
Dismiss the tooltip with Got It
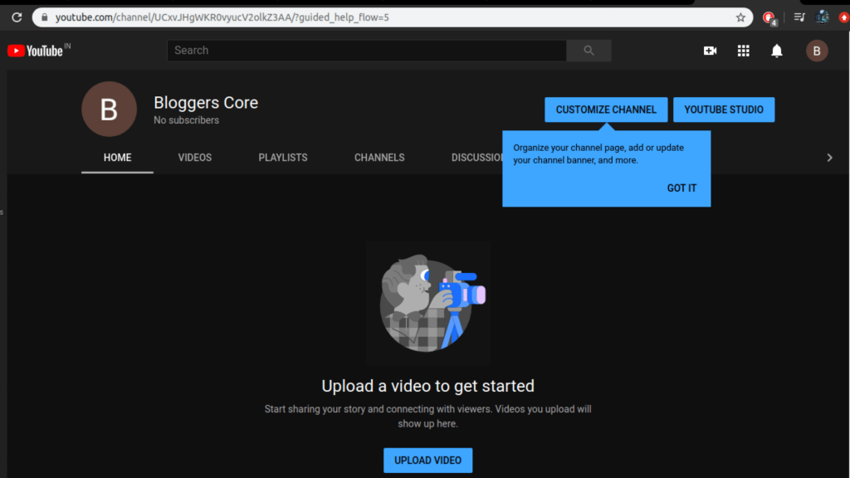(681, 188)
